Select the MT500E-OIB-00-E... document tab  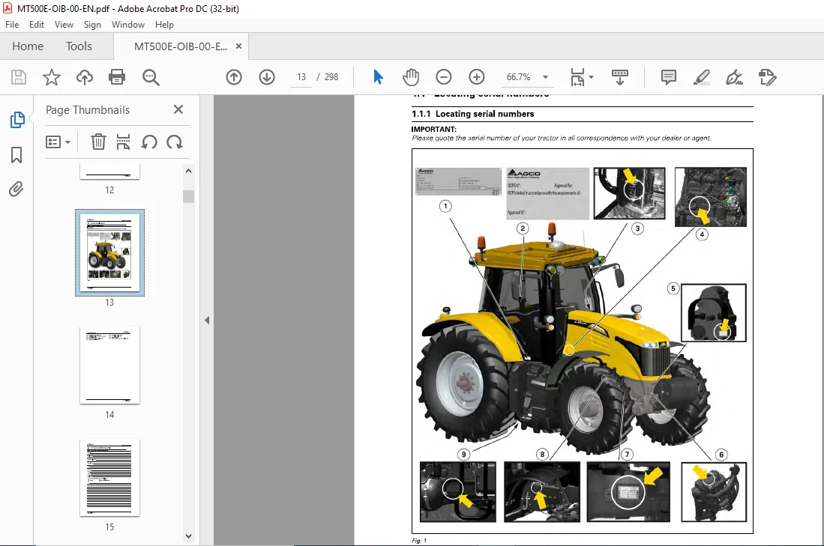[180, 46]
